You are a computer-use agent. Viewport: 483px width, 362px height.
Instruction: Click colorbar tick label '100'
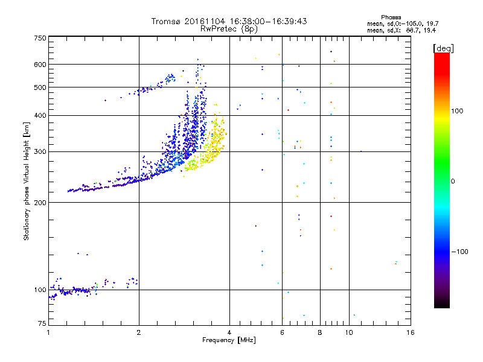click(457, 111)
